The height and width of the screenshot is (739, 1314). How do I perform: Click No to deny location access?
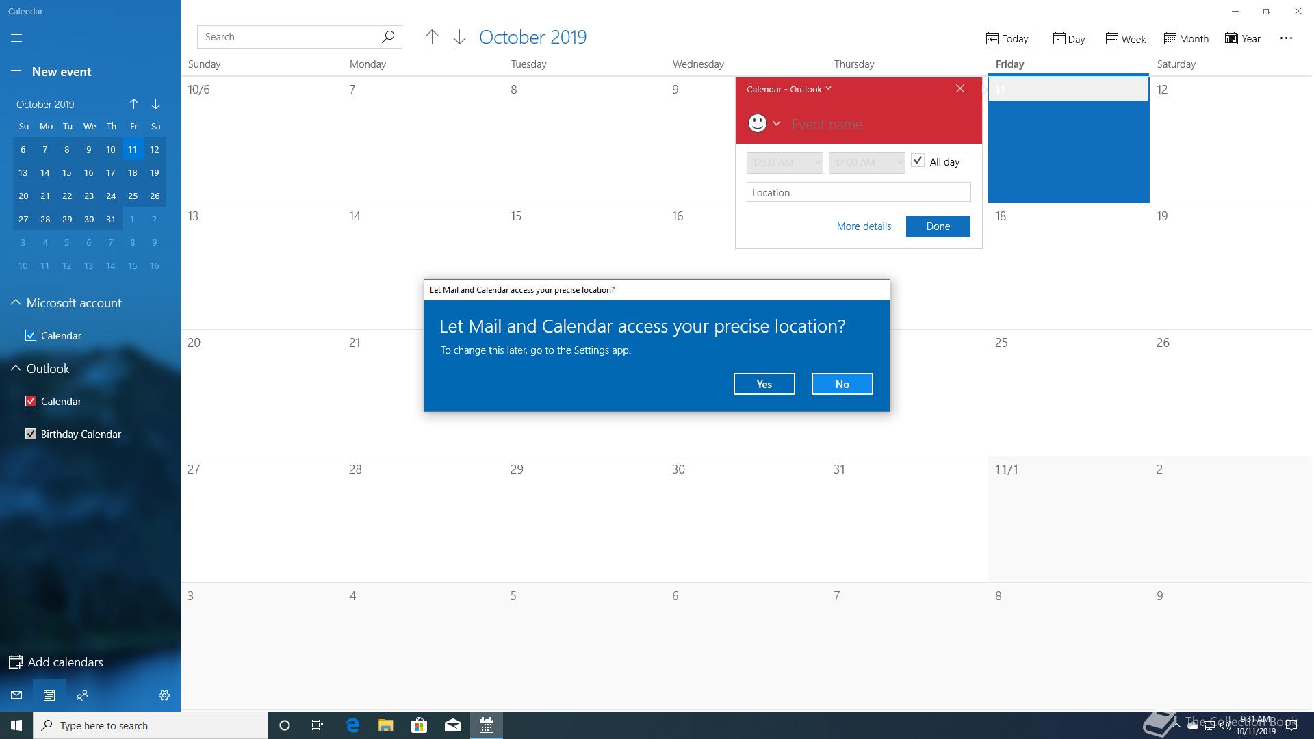point(842,384)
